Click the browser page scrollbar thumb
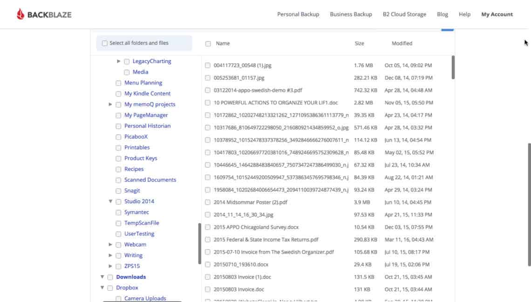The width and height of the screenshot is (531, 302). pyautogui.click(x=529, y=205)
